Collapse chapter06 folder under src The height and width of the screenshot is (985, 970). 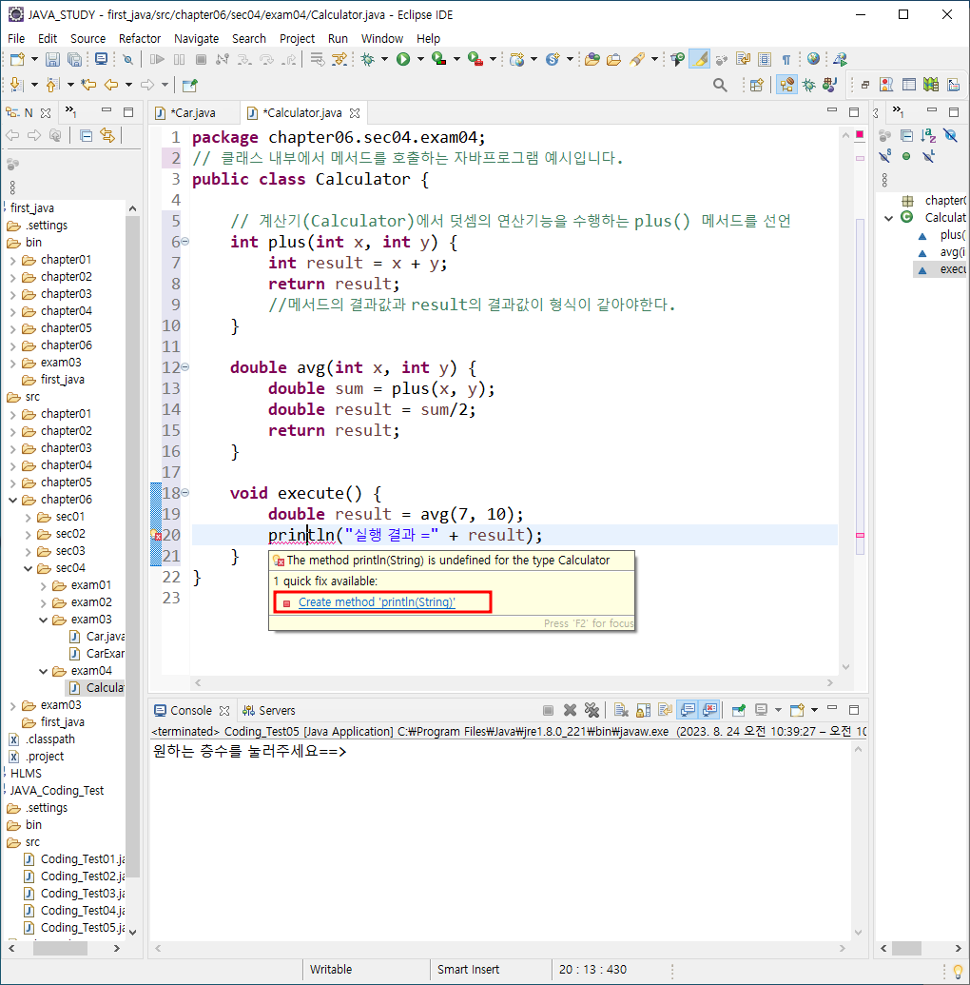coord(13,500)
